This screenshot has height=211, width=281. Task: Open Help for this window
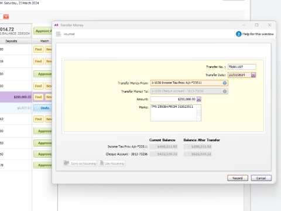pos(255,34)
